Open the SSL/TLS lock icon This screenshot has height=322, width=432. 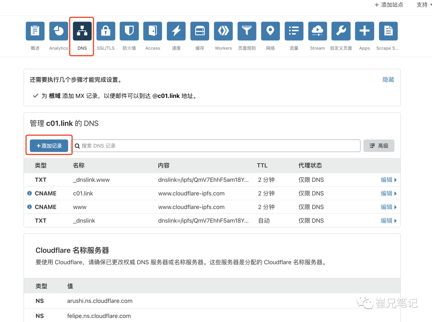click(x=106, y=31)
